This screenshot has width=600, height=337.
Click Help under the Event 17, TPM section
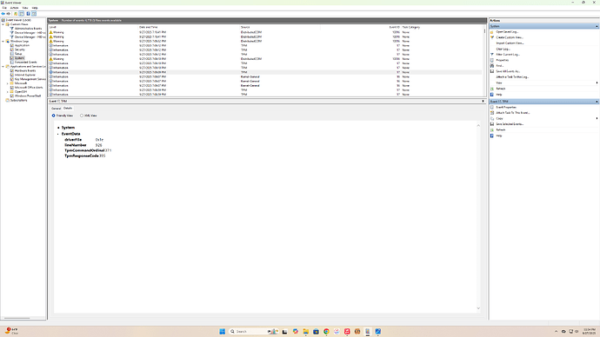pyautogui.click(x=498, y=135)
